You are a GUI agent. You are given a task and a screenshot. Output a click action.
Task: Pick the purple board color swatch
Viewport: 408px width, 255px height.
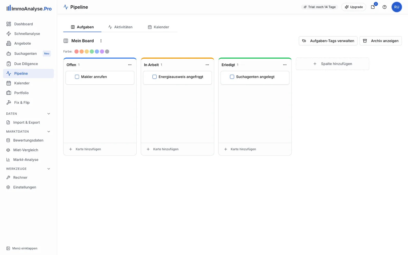(x=102, y=52)
